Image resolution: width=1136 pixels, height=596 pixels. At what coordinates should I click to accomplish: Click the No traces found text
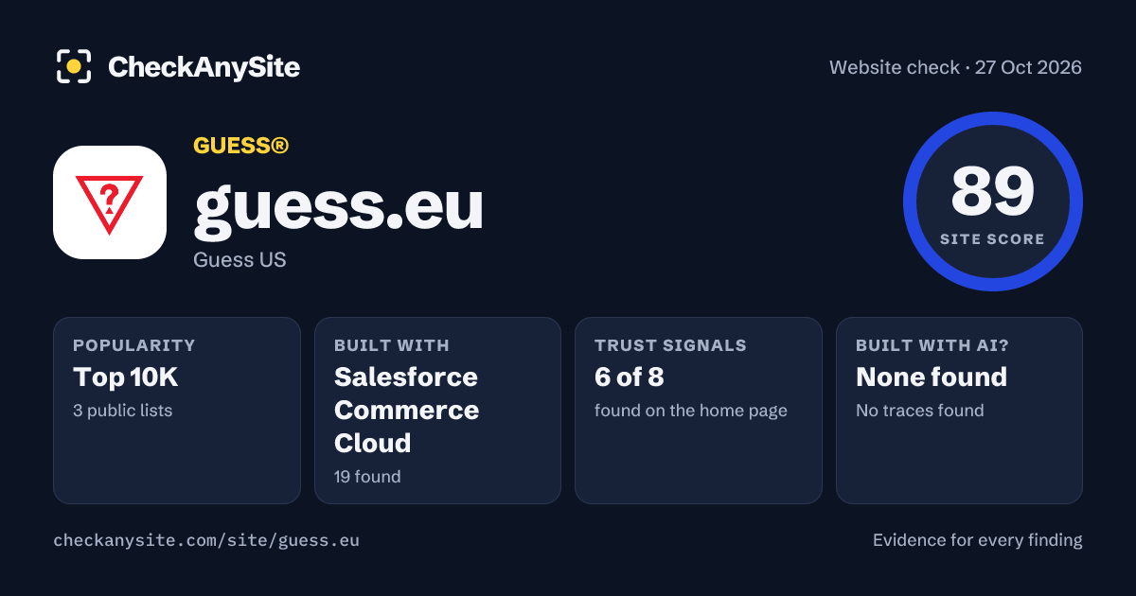coord(920,411)
